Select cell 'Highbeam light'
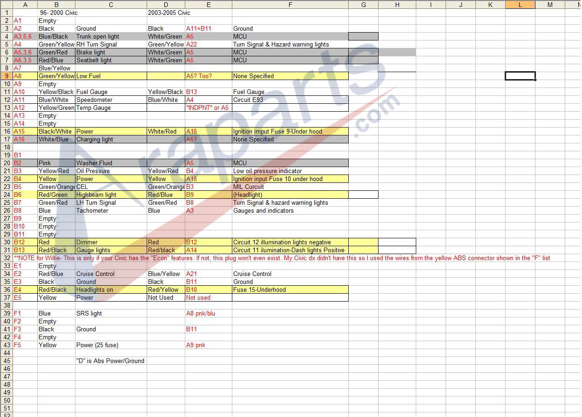The height and width of the screenshot is (417, 582). 111,195
